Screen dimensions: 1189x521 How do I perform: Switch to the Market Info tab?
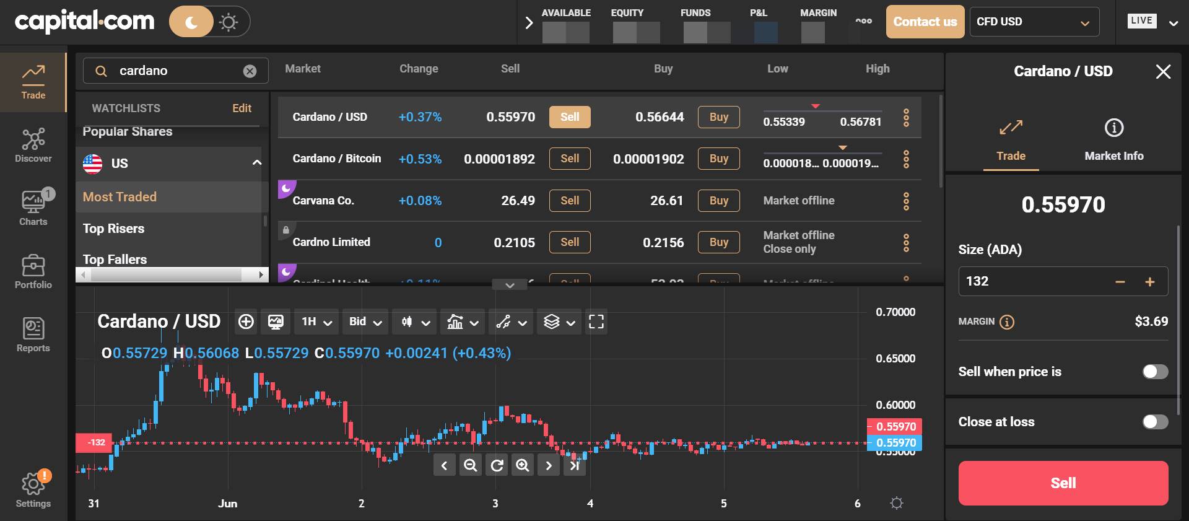[x=1114, y=141]
